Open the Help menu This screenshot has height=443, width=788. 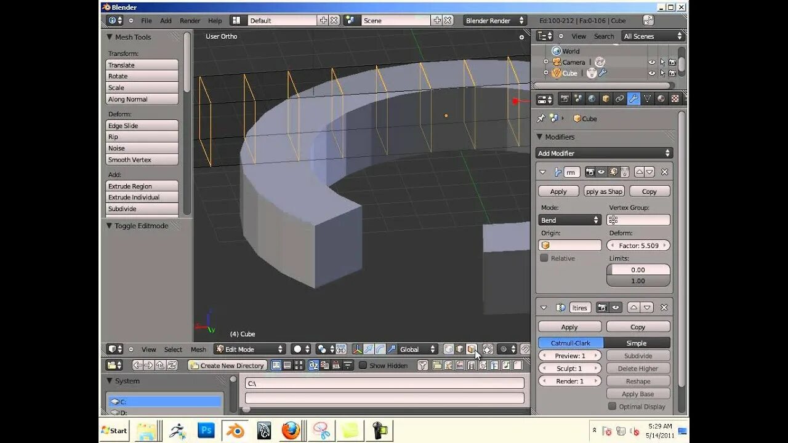click(215, 20)
